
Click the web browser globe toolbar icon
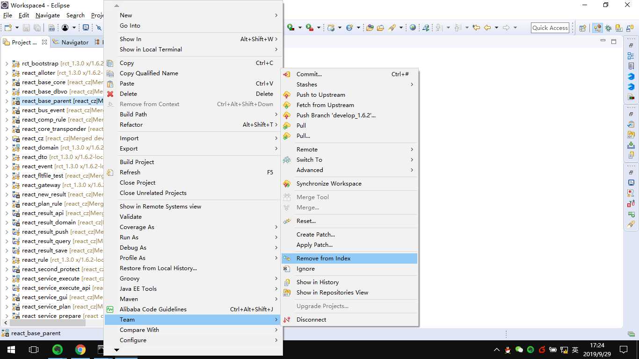click(413, 28)
